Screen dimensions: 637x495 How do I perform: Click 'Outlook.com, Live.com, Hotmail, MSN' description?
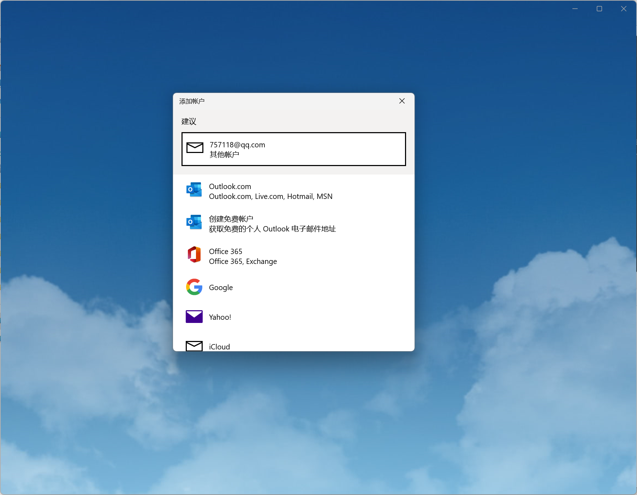click(x=270, y=196)
